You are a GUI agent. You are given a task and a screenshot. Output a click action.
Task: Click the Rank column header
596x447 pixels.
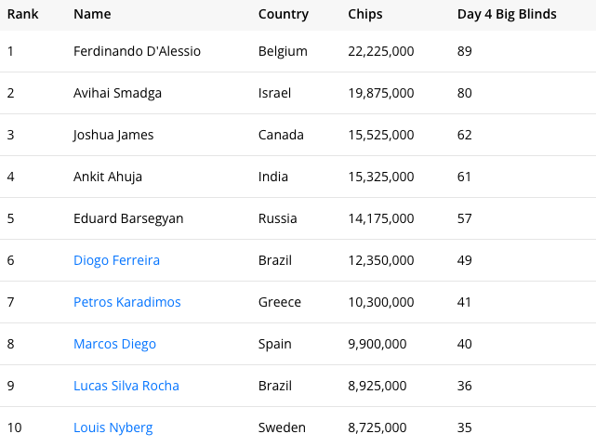point(22,14)
